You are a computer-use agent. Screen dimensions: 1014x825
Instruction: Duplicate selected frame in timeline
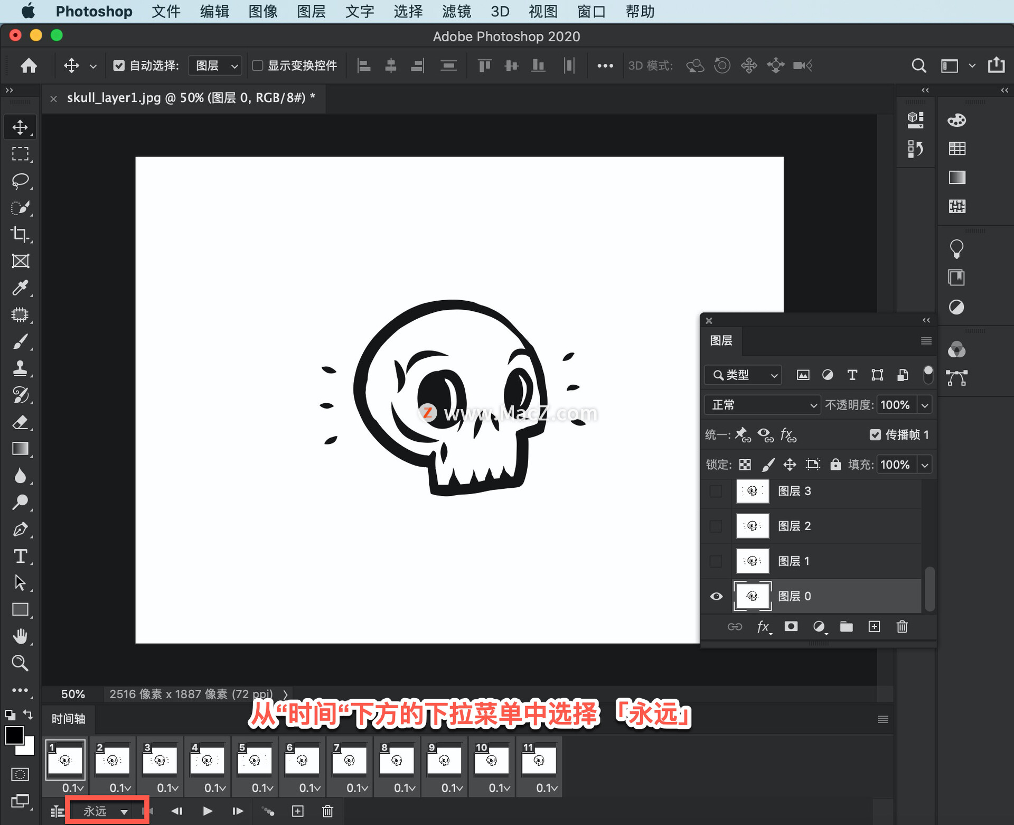[298, 811]
